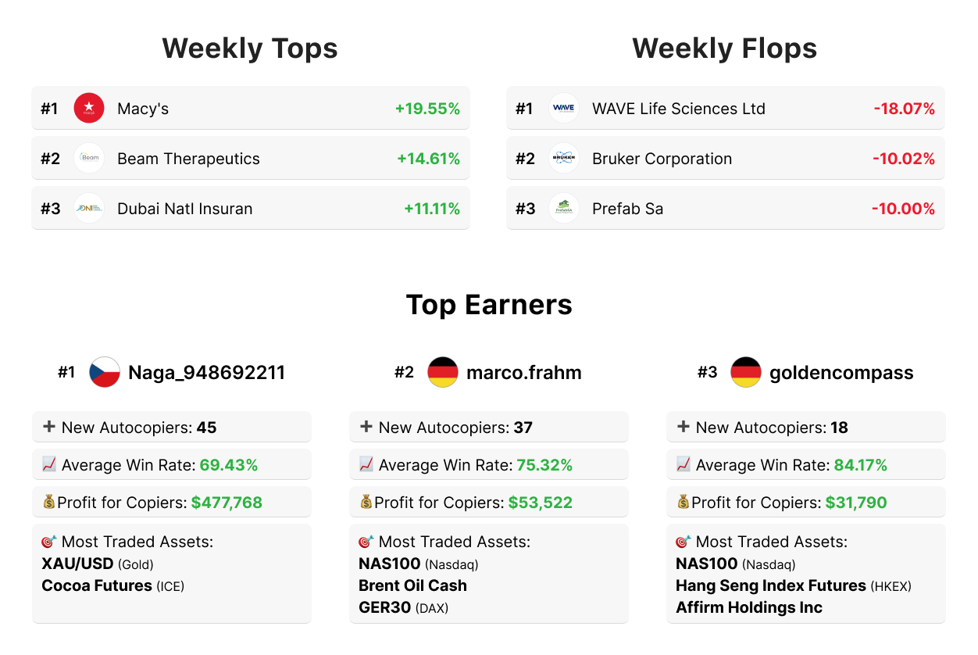Open the marco.frahm trader profile
This screenshot has height=655, width=978.
click(x=523, y=373)
